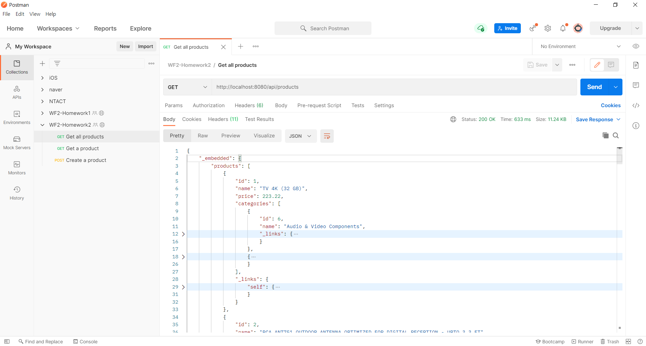Screen dimensions: 646x346
Task: Click the request URL field
Action: (394, 87)
